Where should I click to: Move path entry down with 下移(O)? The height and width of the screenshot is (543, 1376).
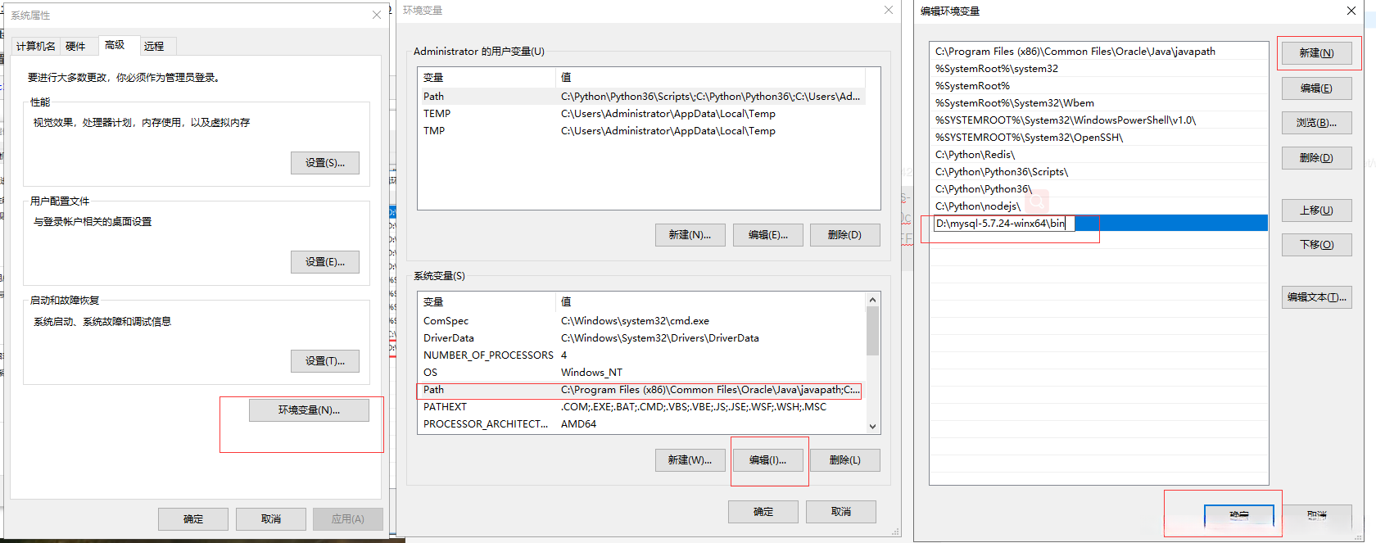click(1317, 245)
